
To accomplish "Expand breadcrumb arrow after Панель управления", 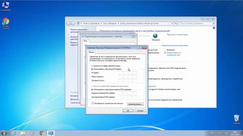I will pyautogui.click(x=101, y=23).
